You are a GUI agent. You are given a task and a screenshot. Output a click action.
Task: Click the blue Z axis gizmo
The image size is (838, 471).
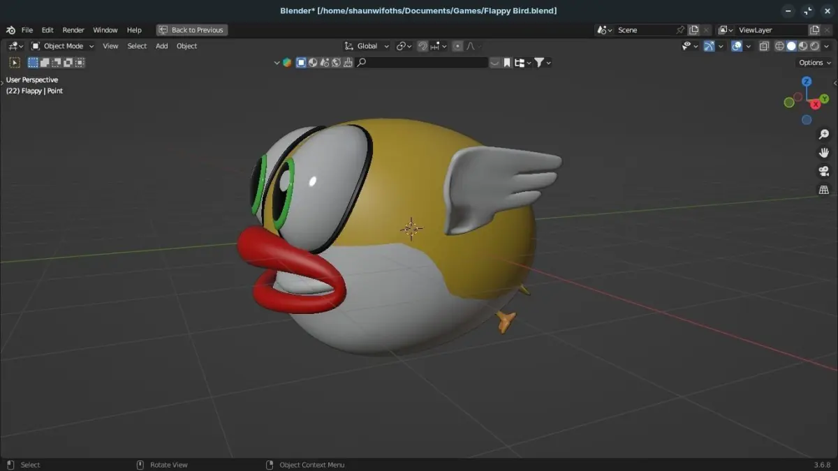point(807,82)
